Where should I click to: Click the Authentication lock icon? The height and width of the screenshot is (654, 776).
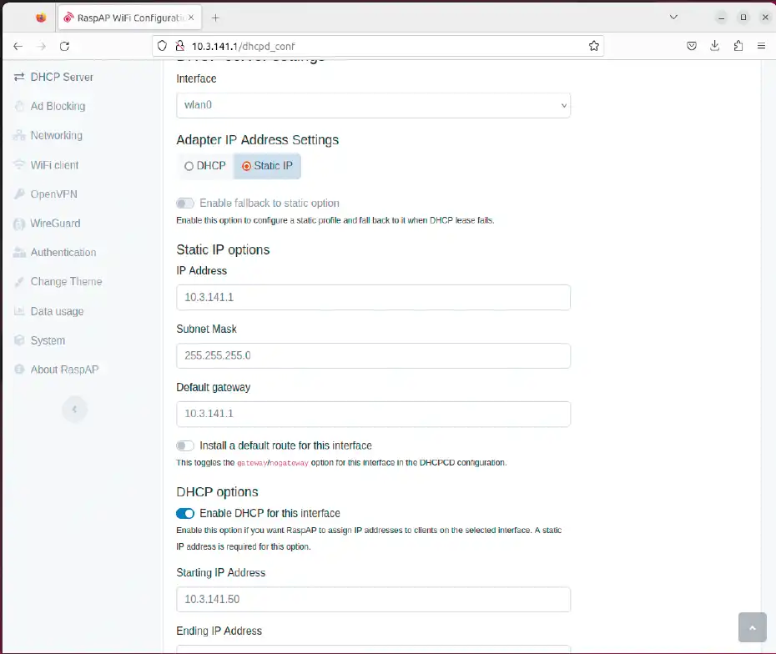coord(19,252)
